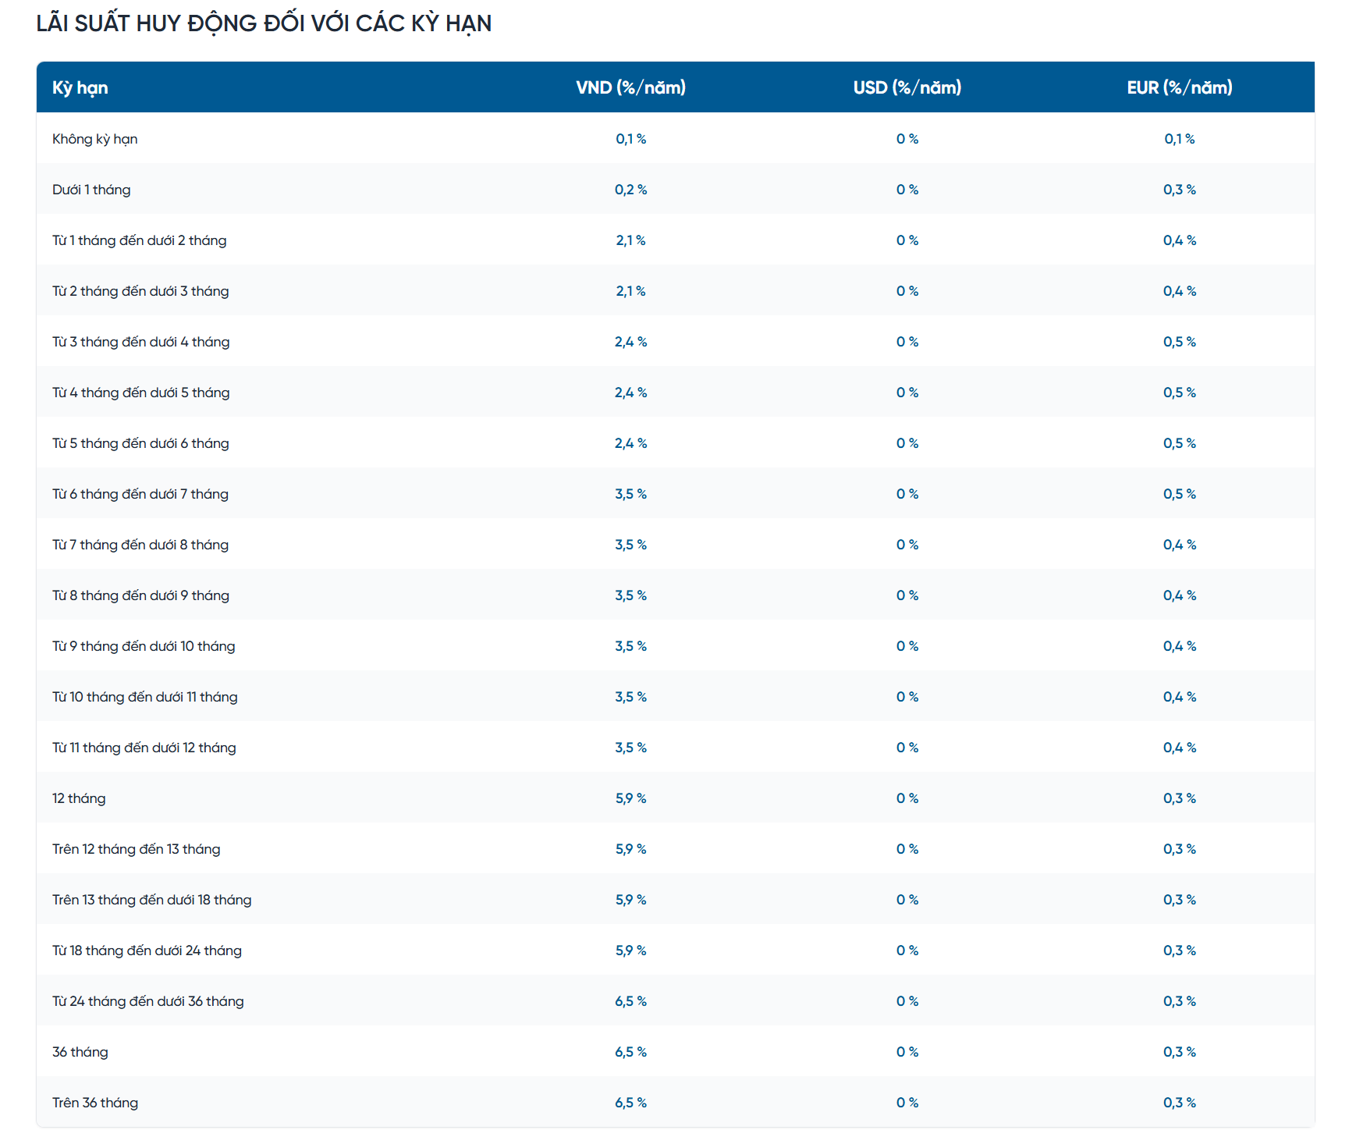Select 'Trên 13 tháng đến dưới 18 tháng' label
Viewport: 1349px width, 1137px height.
(x=151, y=900)
